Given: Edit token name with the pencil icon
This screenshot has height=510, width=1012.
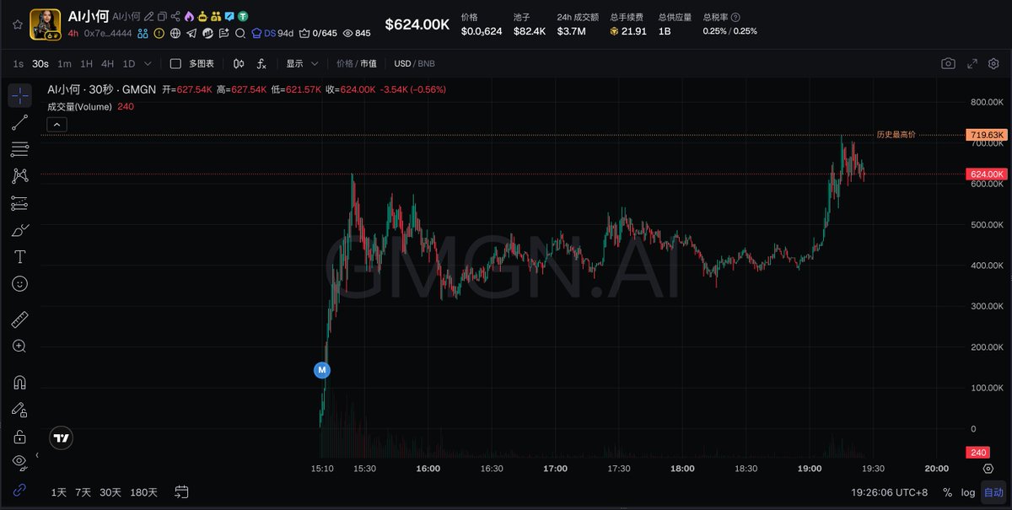Looking at the screenshot, I should (148, 16).
